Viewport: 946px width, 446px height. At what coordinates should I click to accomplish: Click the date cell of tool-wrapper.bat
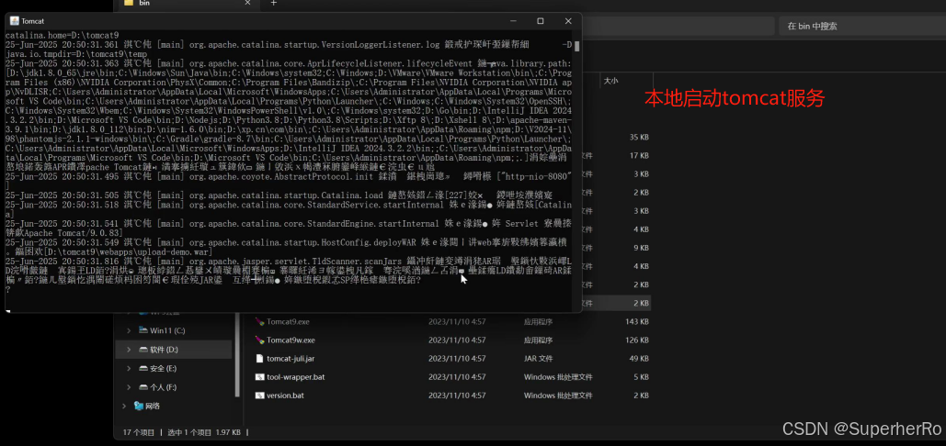click(457, 377)
